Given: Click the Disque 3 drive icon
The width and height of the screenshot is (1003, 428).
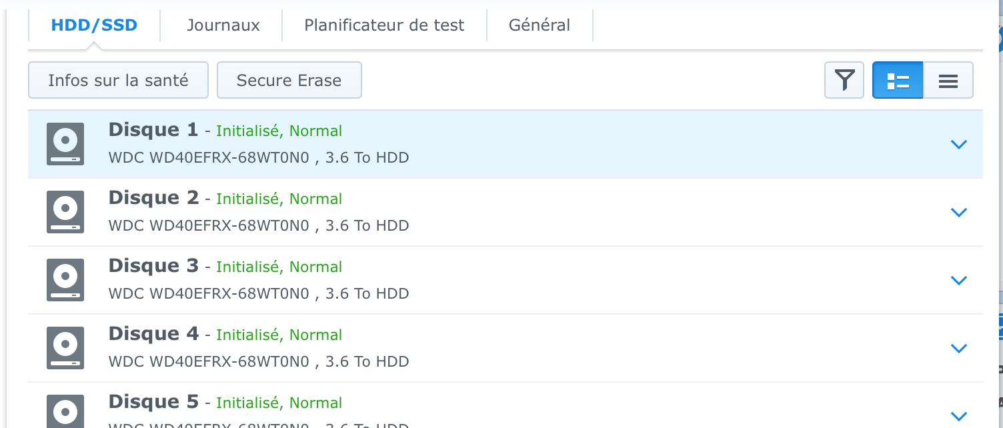Looking at the screenshot, I should point(65,280).
